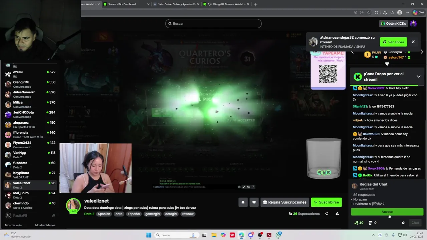Click the Dota 2 category link

(x=89, y=214)
